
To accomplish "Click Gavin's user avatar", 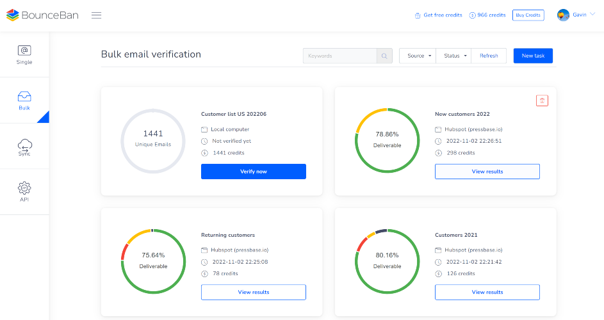I will point(564,15).
